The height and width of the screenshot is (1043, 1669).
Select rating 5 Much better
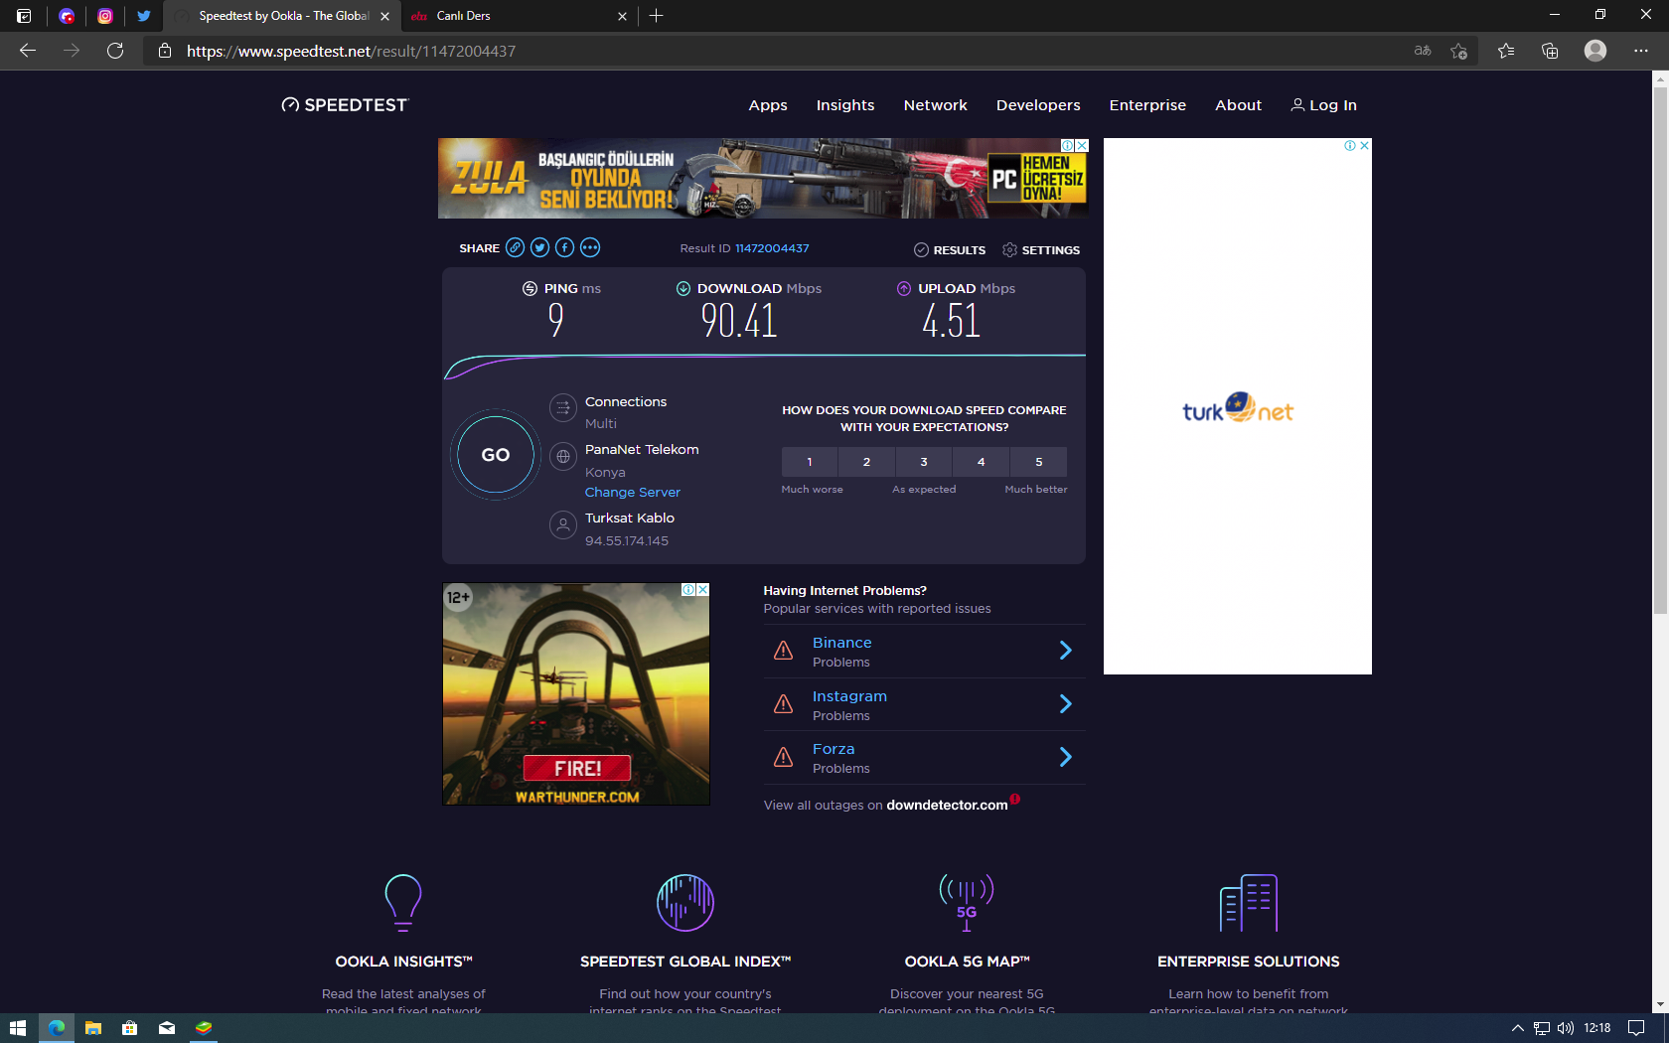[1039, 462]
